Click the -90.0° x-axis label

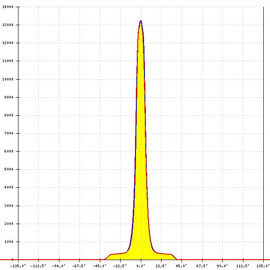pyautogui.click(x=58, y=266)
